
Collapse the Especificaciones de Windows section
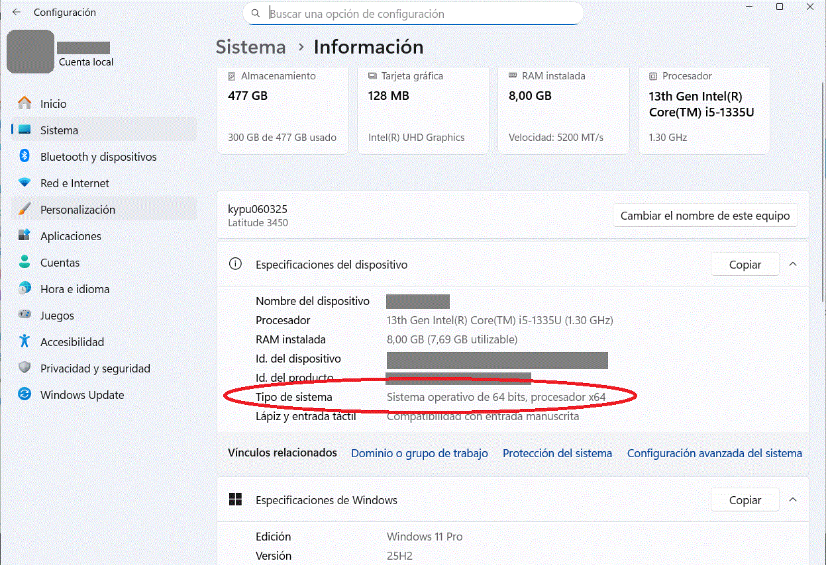click(793, 500)
